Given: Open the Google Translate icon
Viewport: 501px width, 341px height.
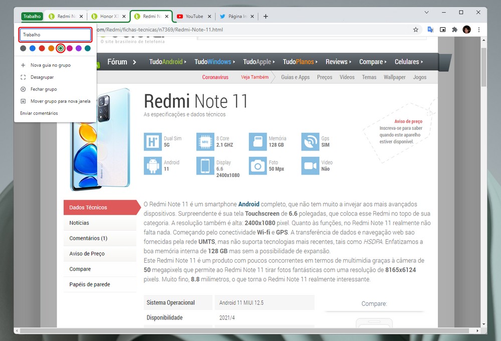Looking at the screenshot, I should coord(430,30).
